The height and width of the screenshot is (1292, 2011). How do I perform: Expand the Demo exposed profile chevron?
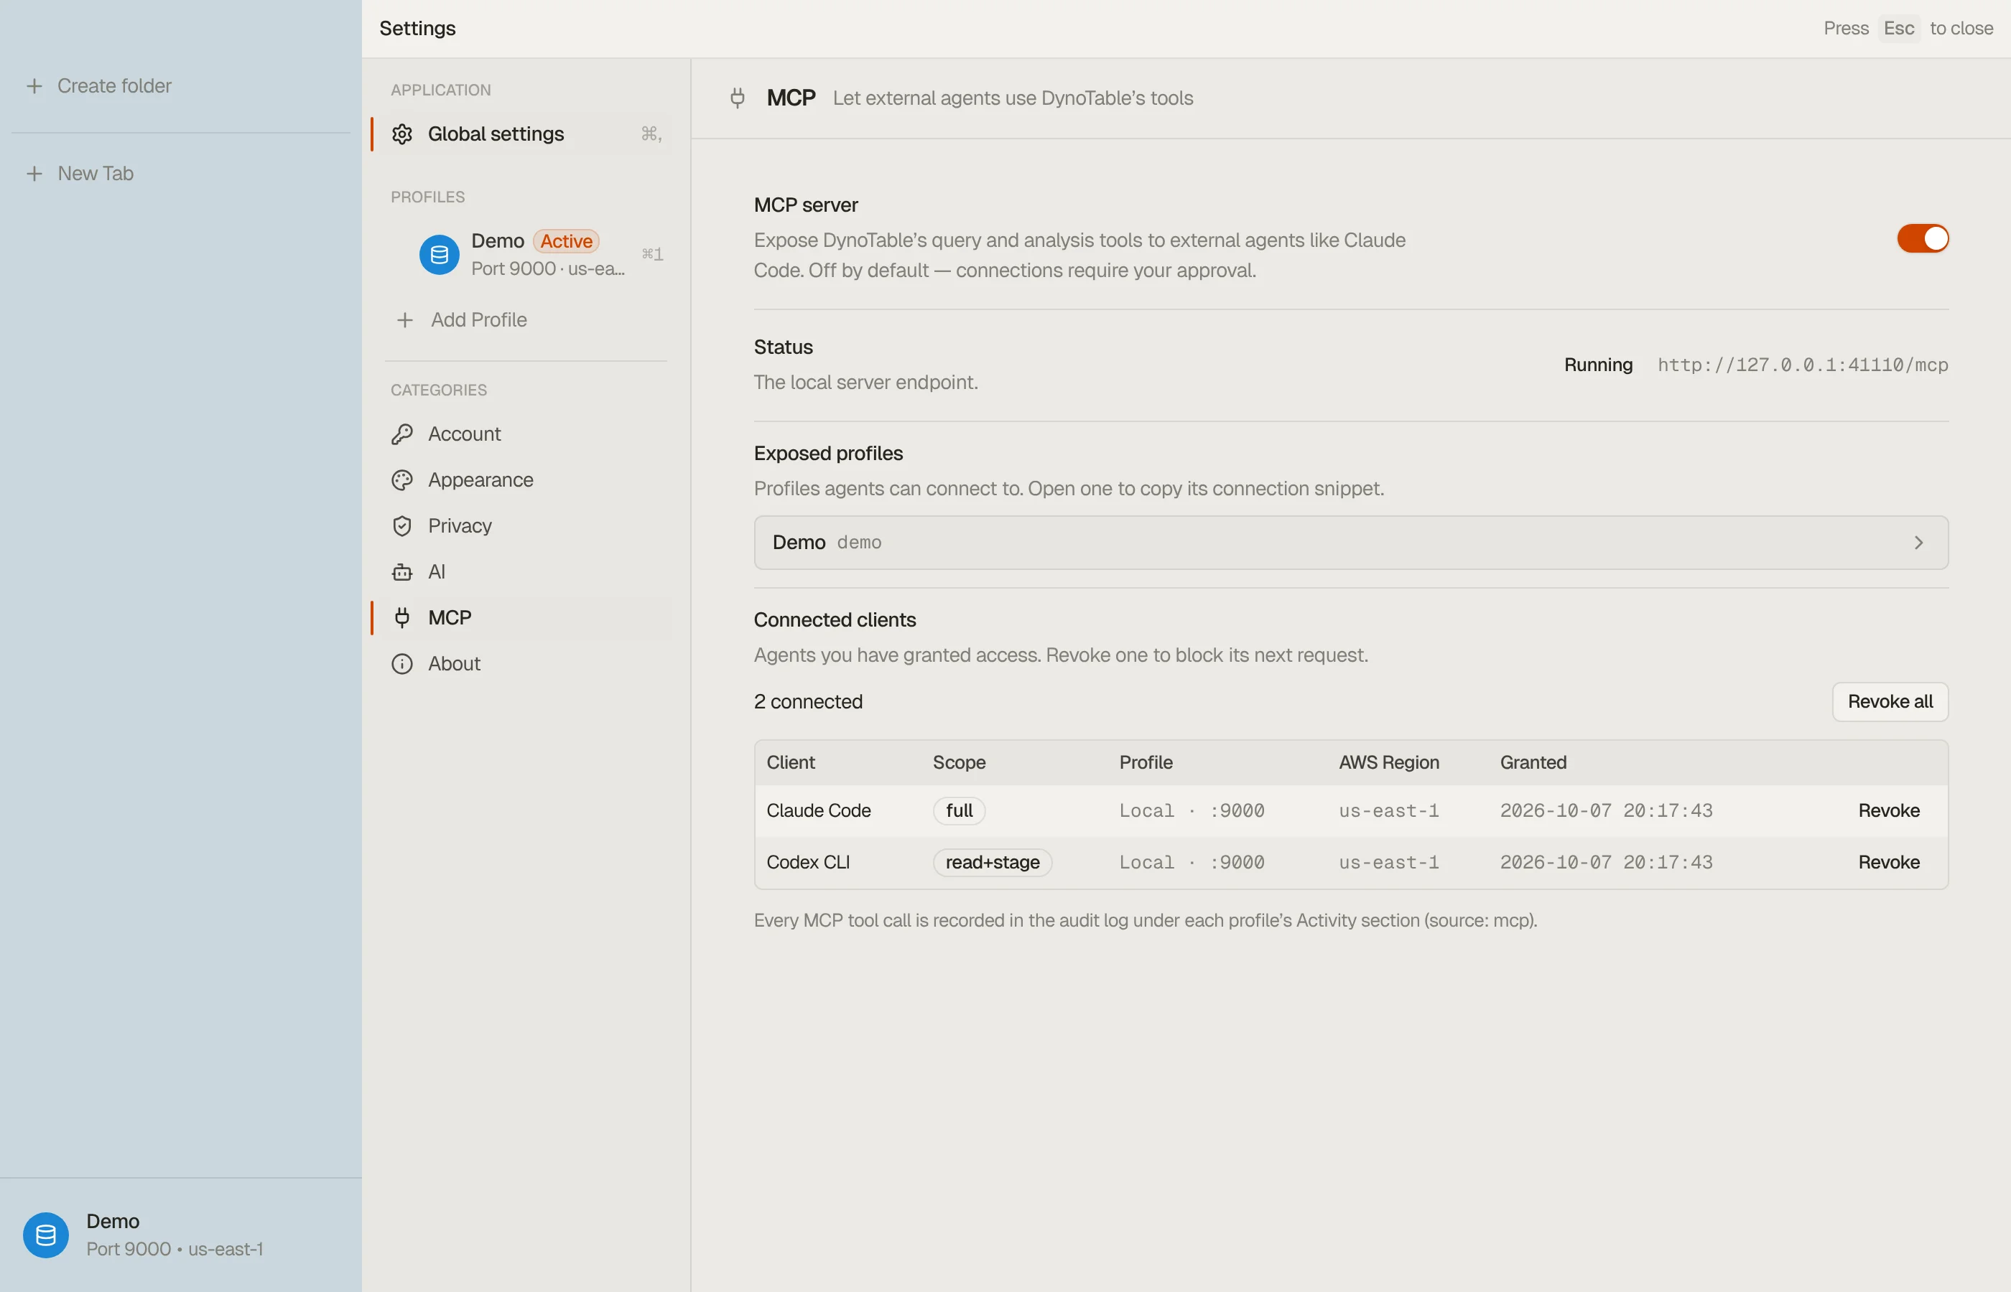click(1918, 543)
